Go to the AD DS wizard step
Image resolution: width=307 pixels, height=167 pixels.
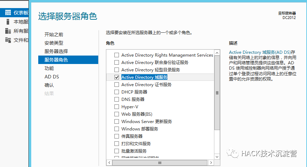click(52, 77)
